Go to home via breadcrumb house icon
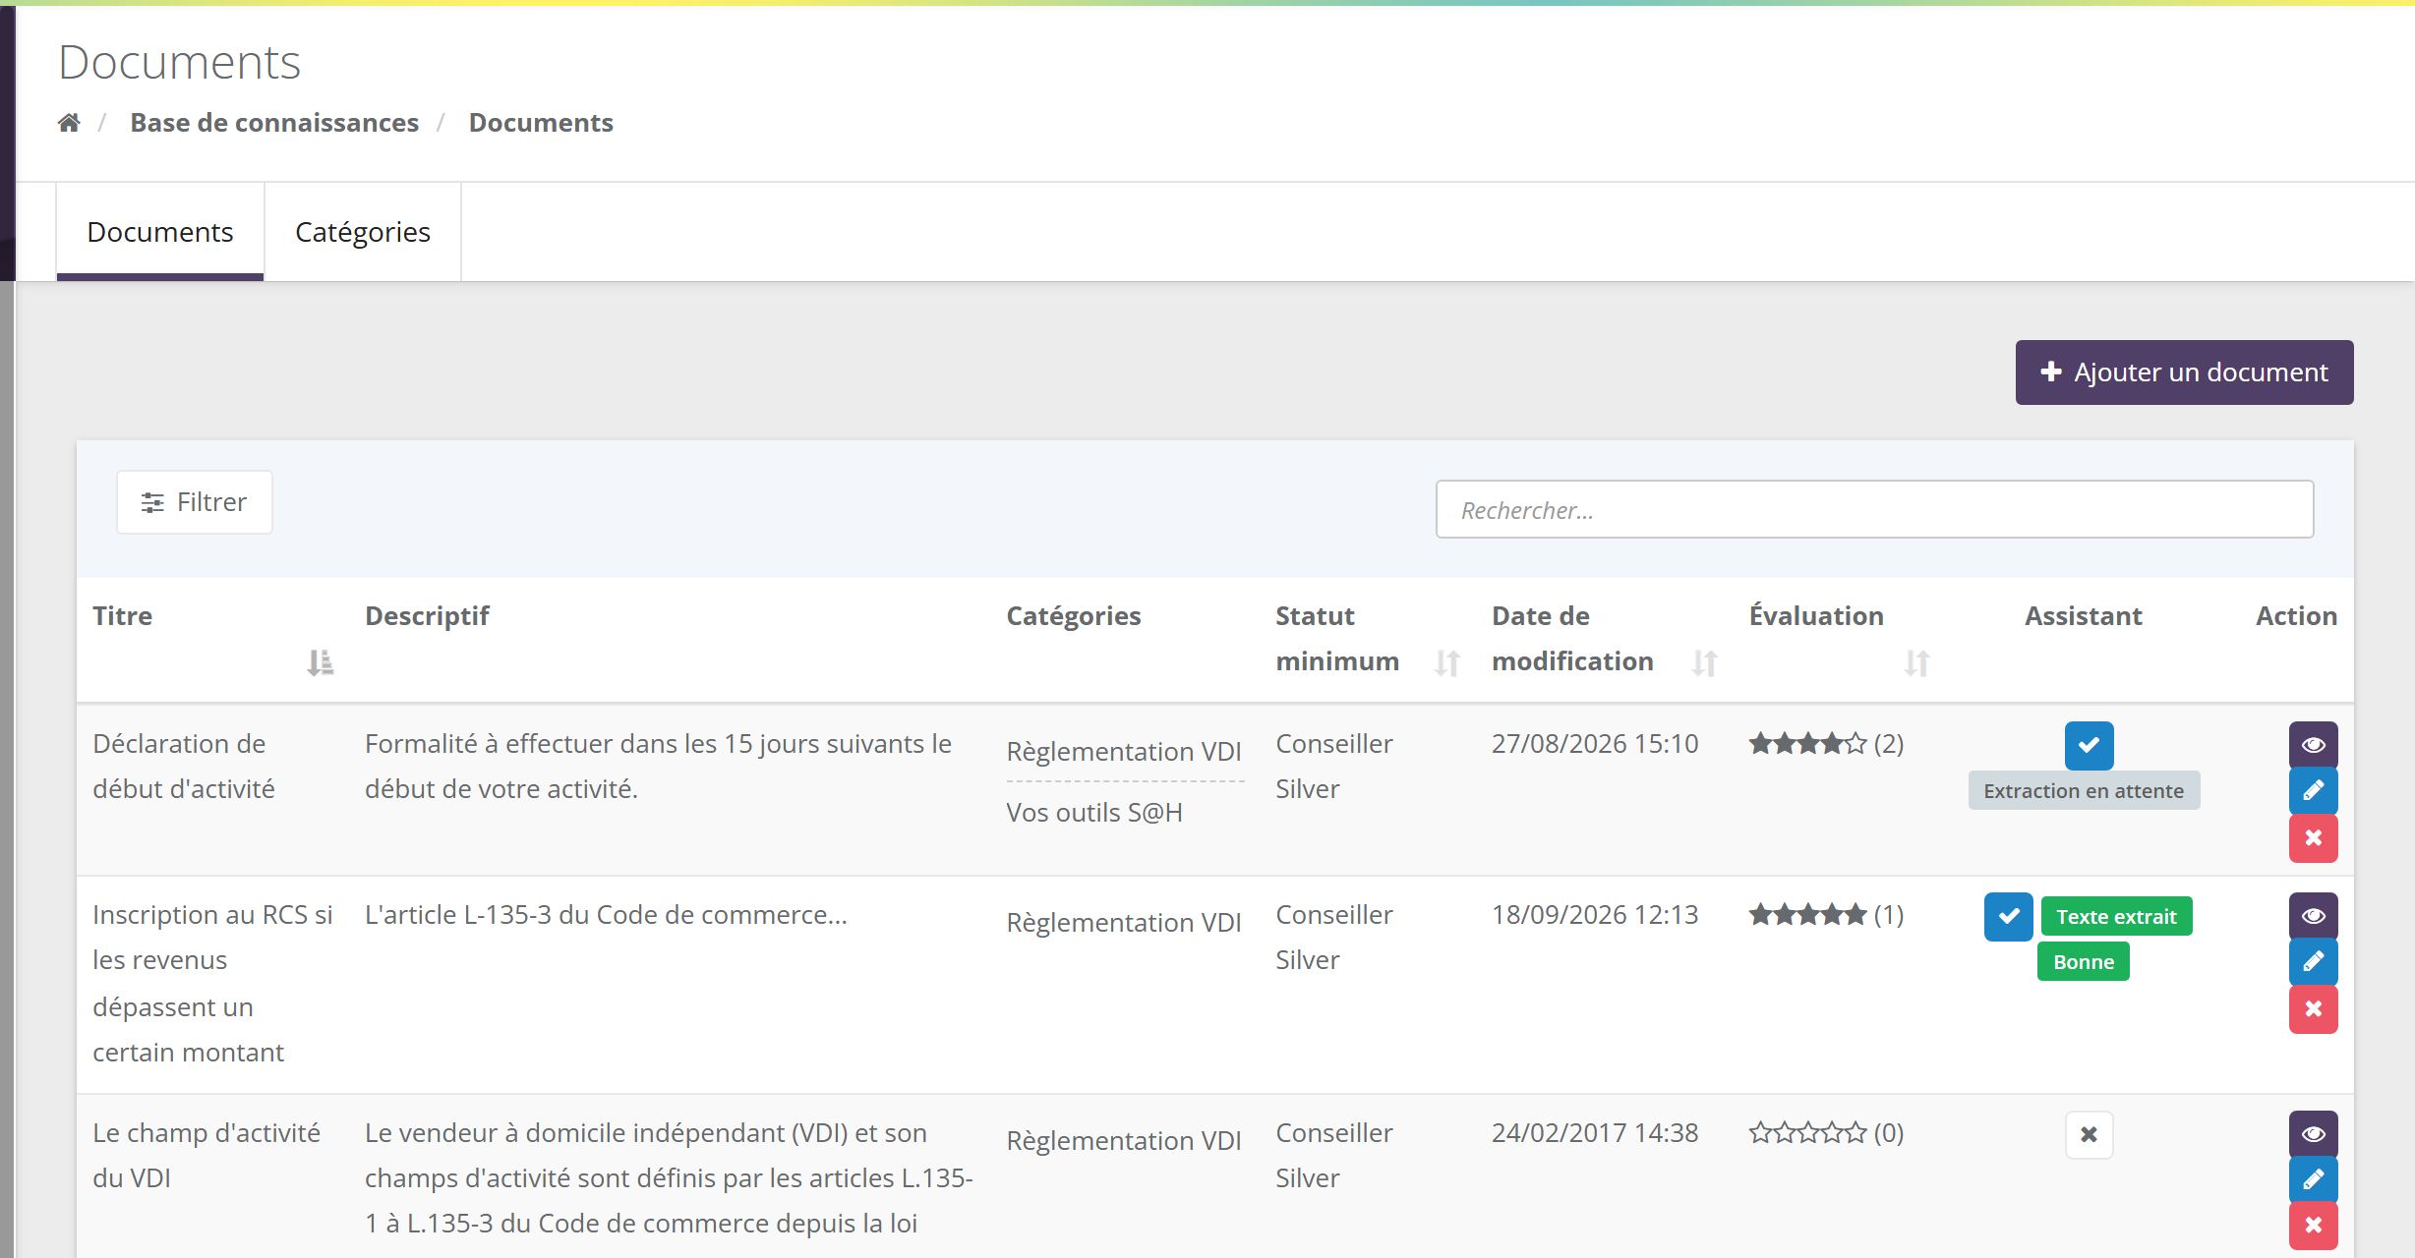This screenshot has width=2415, height=1258. (x=69, y=123)
